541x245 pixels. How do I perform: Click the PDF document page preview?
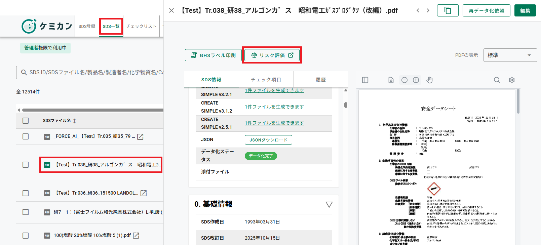point(437,167)
